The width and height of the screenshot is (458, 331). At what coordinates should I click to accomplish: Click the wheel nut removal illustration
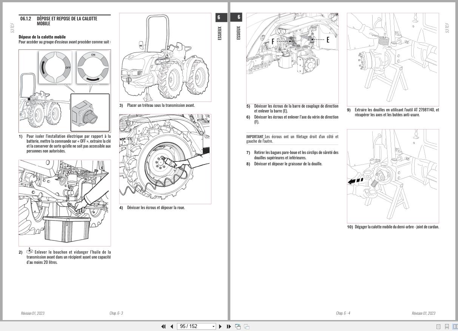coord(165,159)
